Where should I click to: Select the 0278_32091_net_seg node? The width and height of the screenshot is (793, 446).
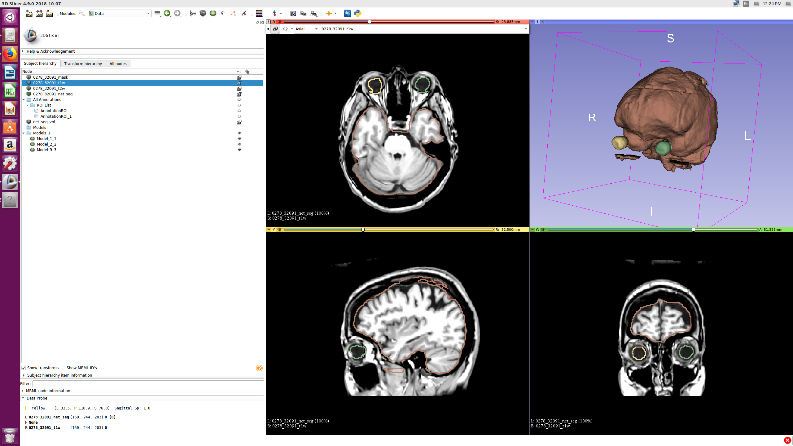pos(53,94)
